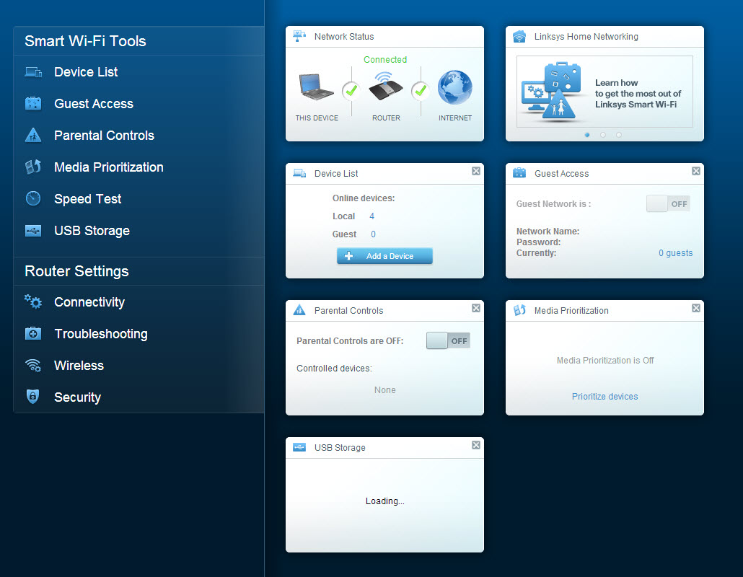Click the Wireless signal icon in sidebar
Image resolution: width=743 pixels, height=577 pixels.
(x=33, y=365)
